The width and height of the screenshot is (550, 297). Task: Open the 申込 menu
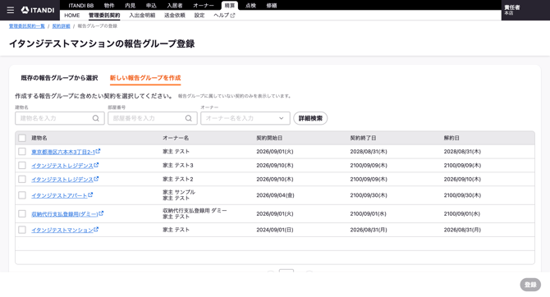[x=151, y=6]
